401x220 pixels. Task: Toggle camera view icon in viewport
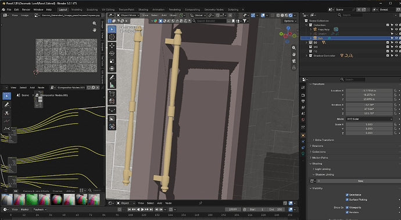pyautogui.click(x=294, y=61)
